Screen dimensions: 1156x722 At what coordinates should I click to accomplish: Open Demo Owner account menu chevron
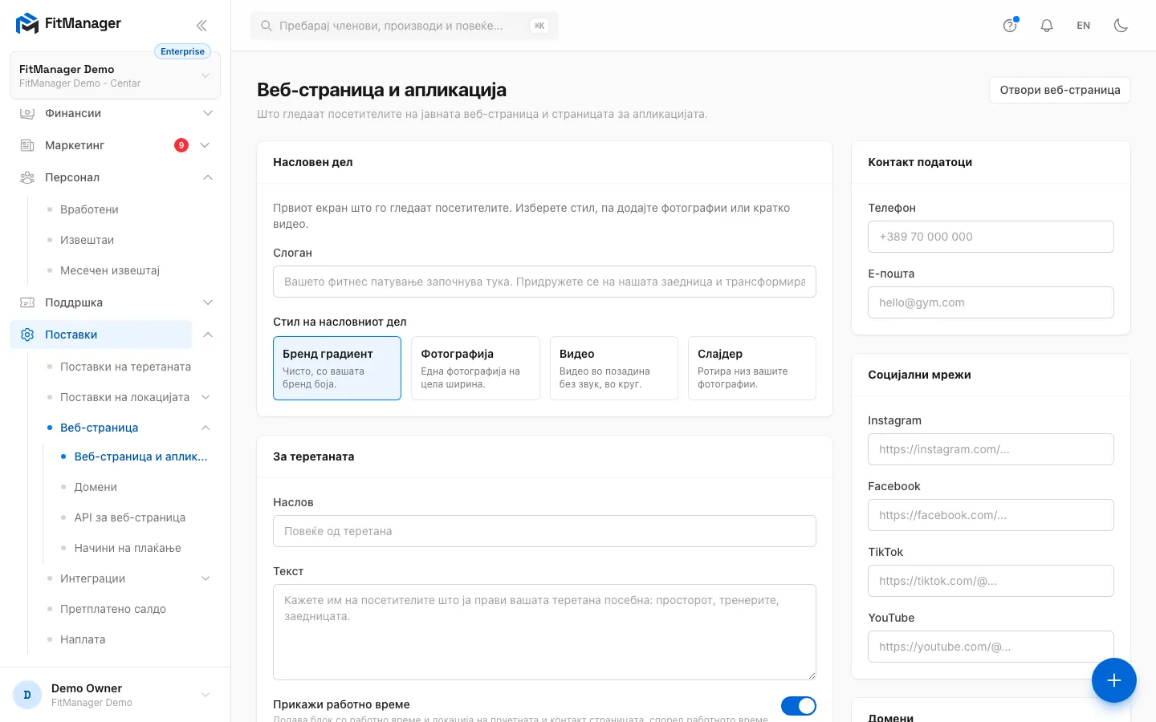(x=206, y=695)
